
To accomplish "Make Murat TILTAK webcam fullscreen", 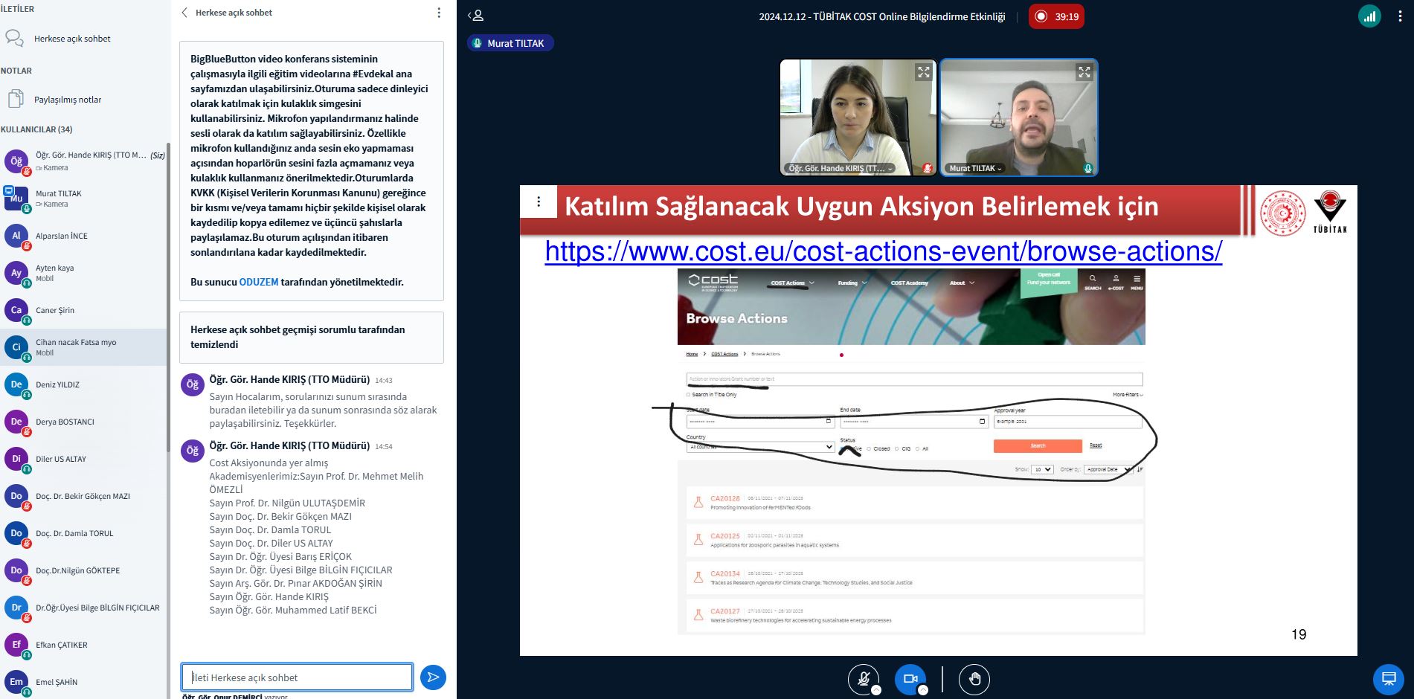I will point(1084,72).
